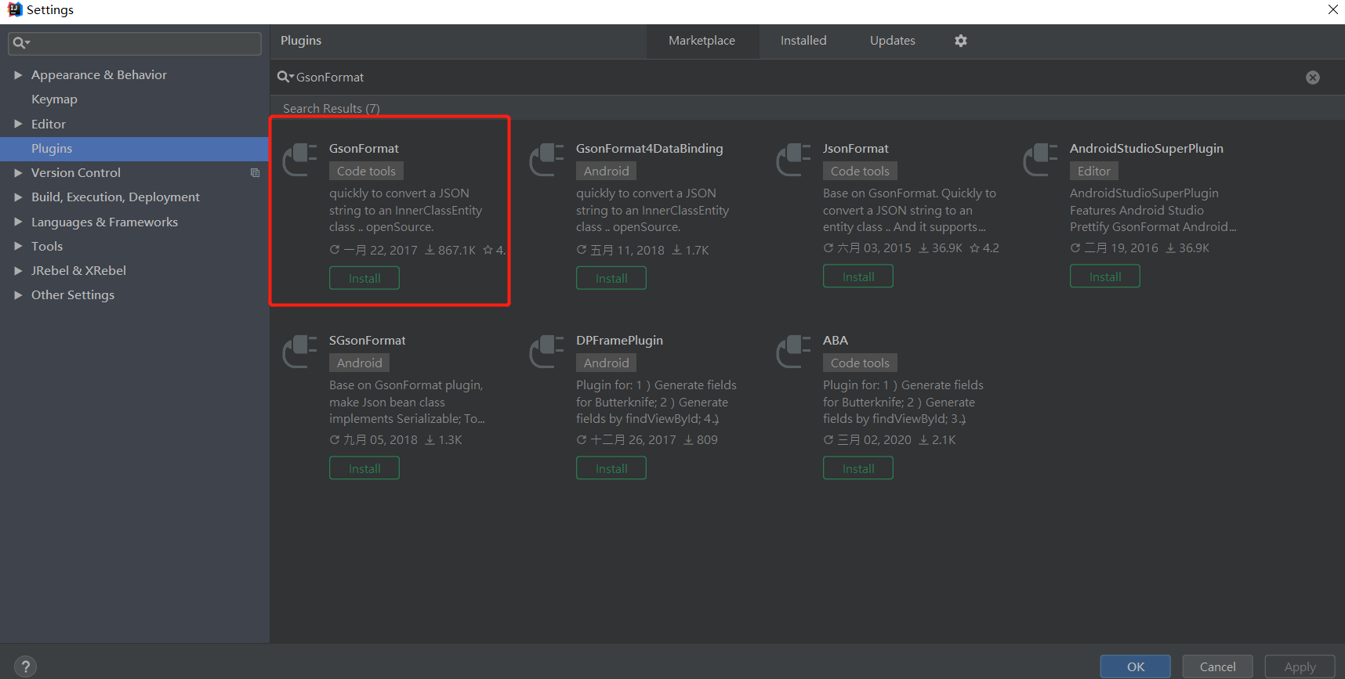This screenshot has width=1345, height=679.
Task: Click the Editor tag under AndroidStudioSuperPlugin
Action: point(1093,171)
